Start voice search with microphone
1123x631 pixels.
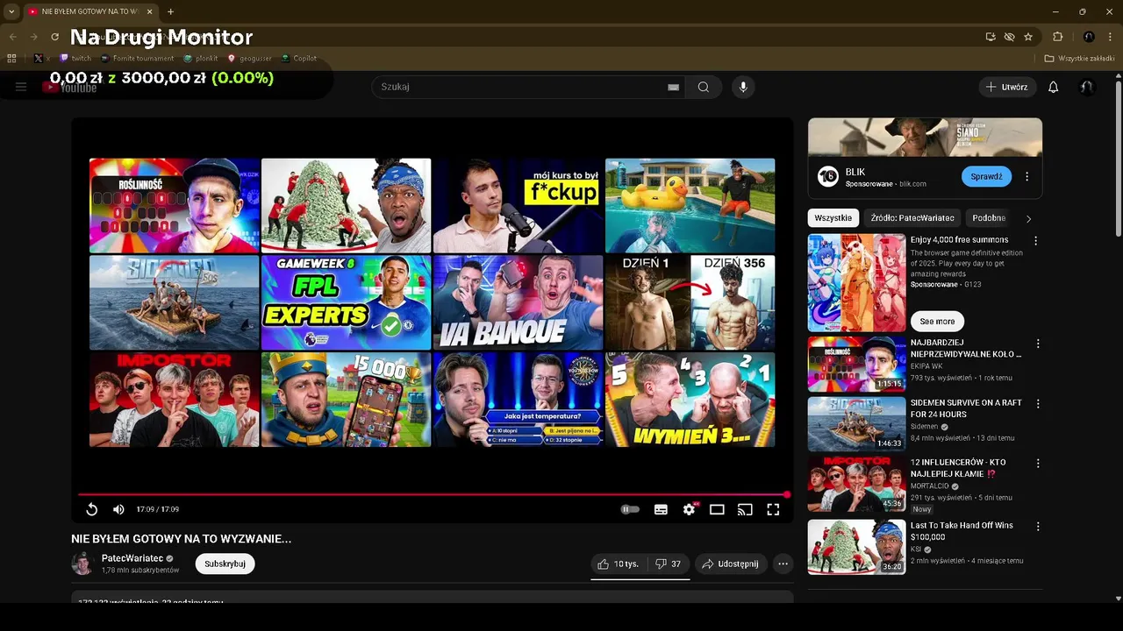pyautogui.click(x=743, y=87)
